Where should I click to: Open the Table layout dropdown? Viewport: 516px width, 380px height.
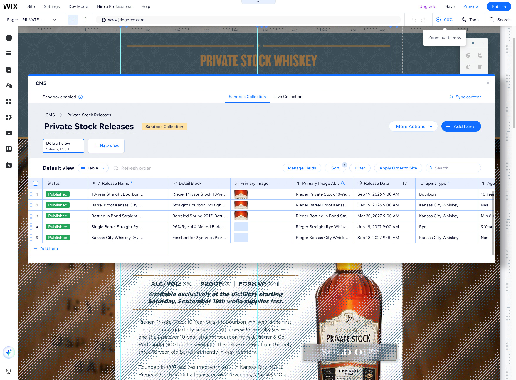93,168
